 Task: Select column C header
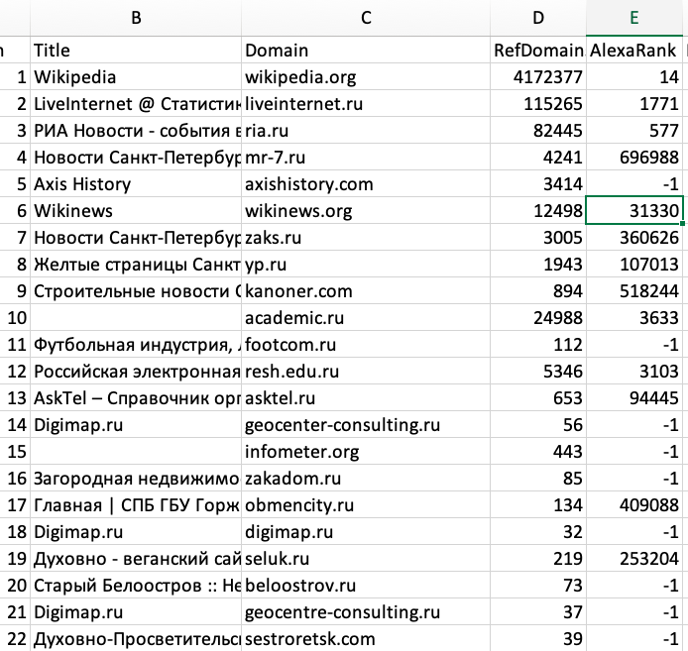[x=366, y=18]
